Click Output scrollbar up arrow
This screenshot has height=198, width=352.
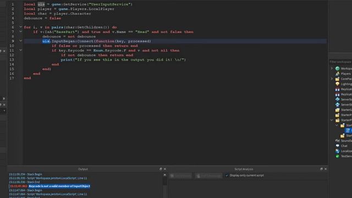(x=165, y=175)
